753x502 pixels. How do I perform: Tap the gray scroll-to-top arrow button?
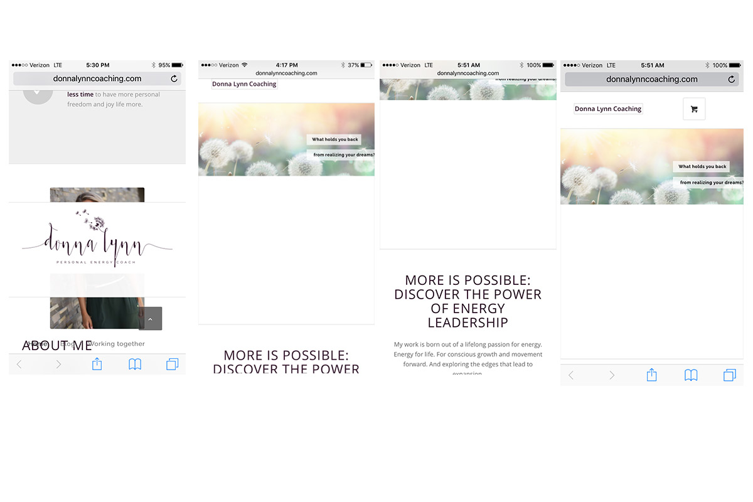click(x=150, y=319)
